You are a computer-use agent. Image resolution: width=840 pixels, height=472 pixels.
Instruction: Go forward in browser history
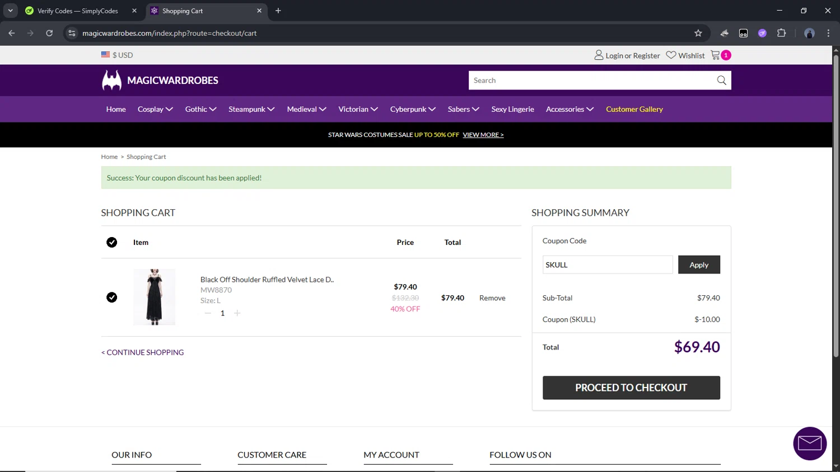tap(30, 33)
